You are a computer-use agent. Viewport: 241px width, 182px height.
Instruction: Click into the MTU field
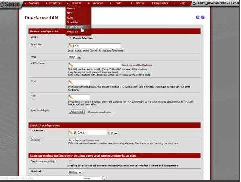click(x=79, y=82)
